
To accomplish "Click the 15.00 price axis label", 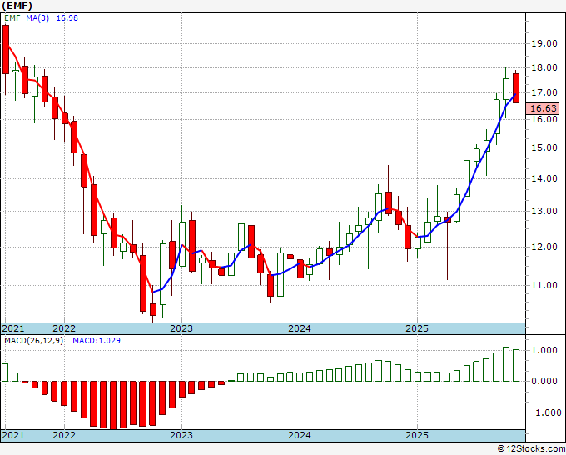I will (x=544, y=147).
